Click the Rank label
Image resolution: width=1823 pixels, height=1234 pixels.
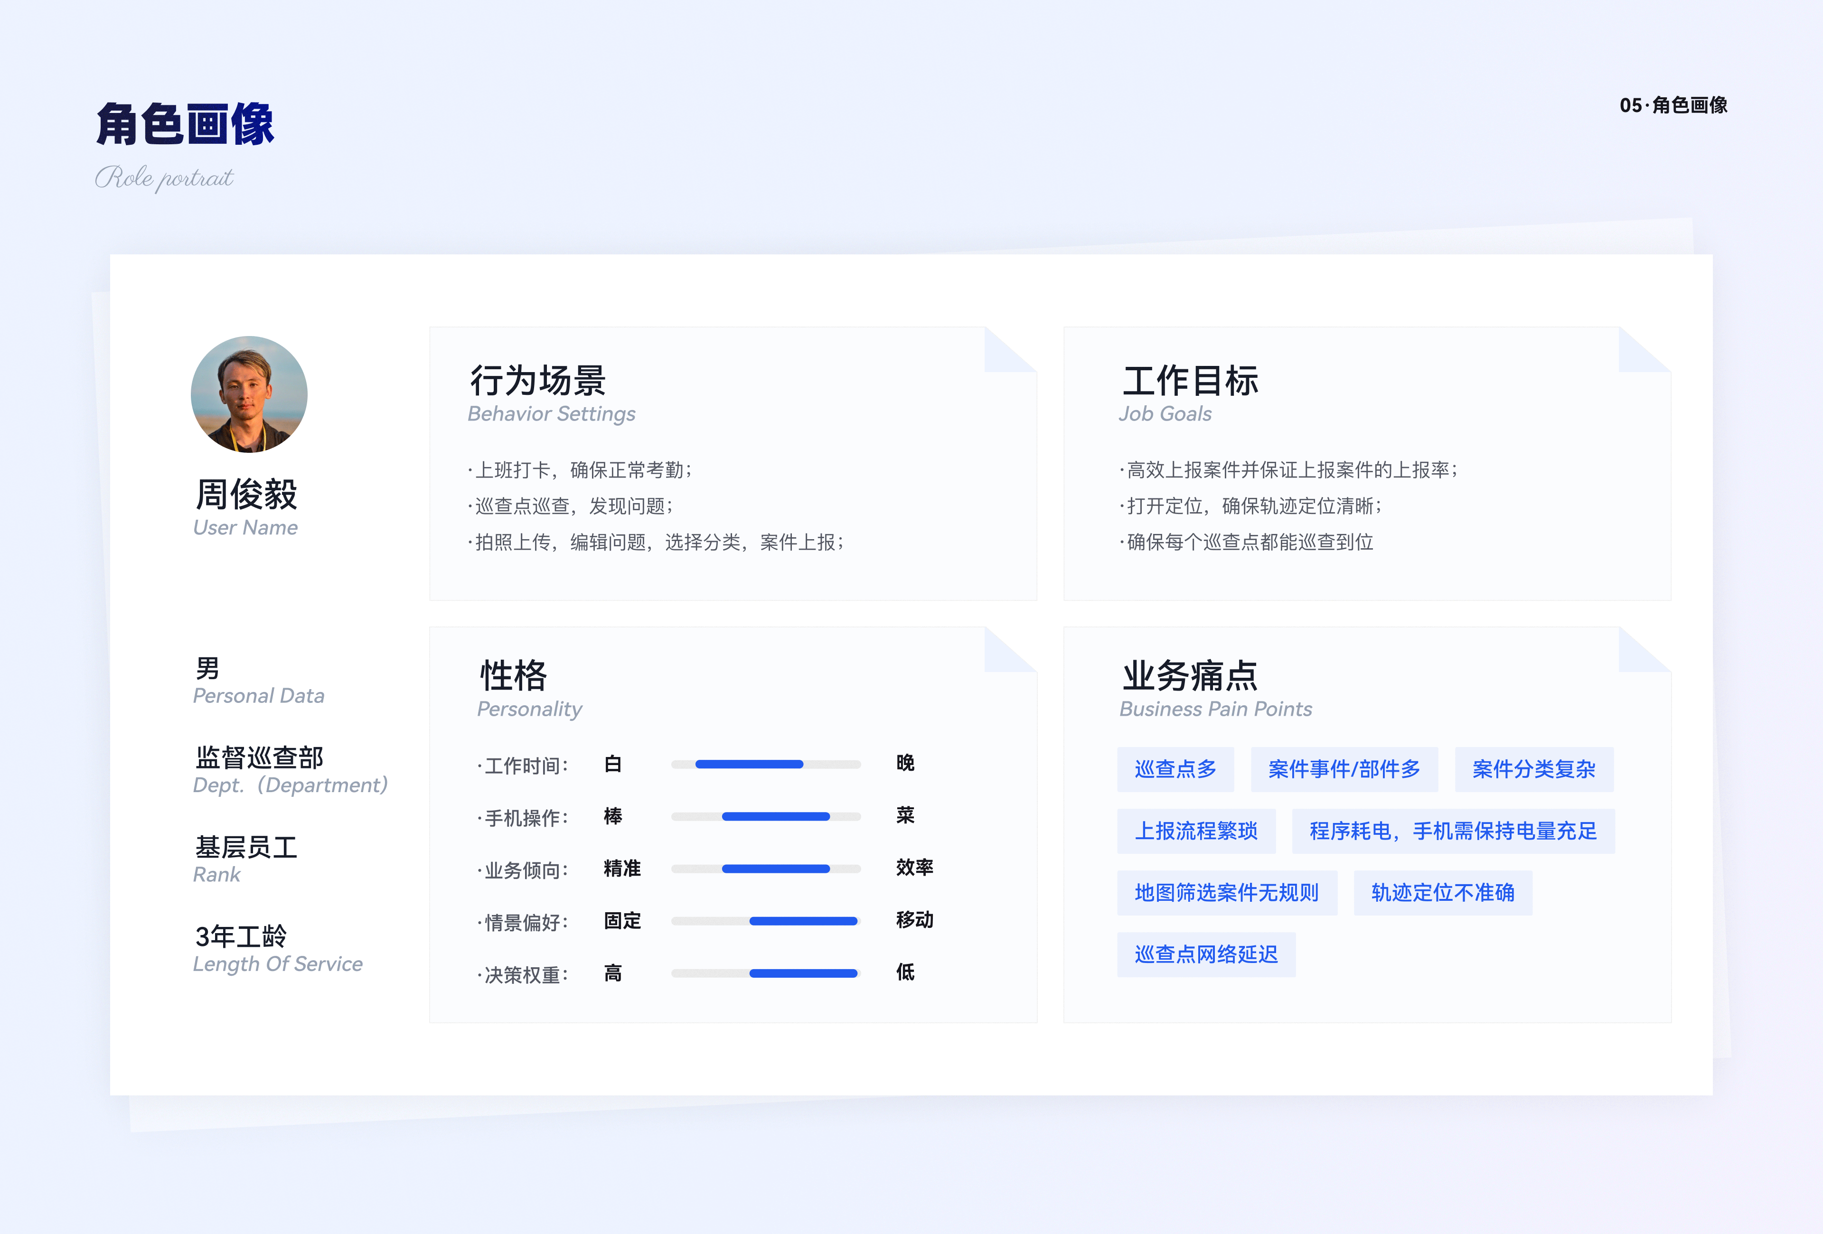(x=216, y=875)
